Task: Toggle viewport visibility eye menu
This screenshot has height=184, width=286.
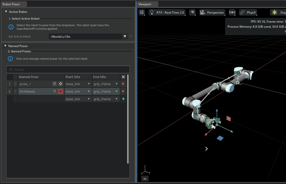Action: pyautogui.click(x=192, y=12)
